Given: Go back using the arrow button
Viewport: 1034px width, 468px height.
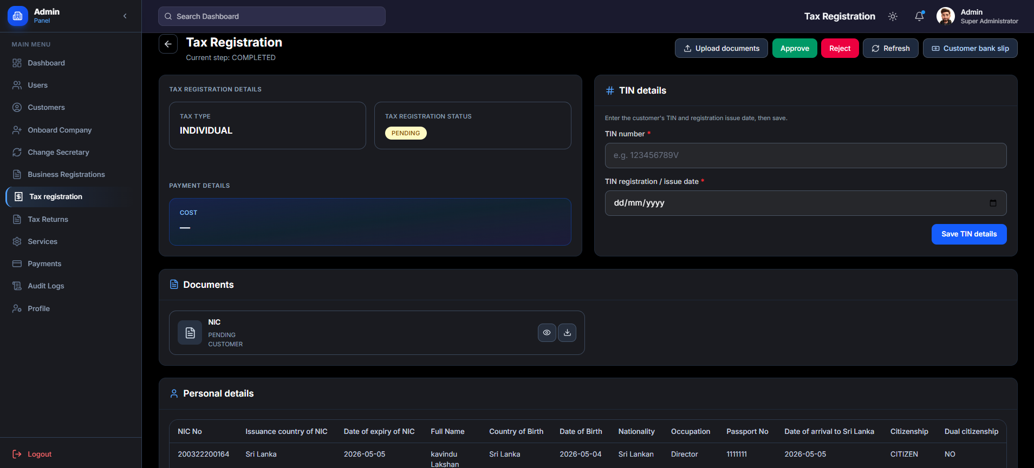Looking at the screenshot, I should [x=168, y=44].
